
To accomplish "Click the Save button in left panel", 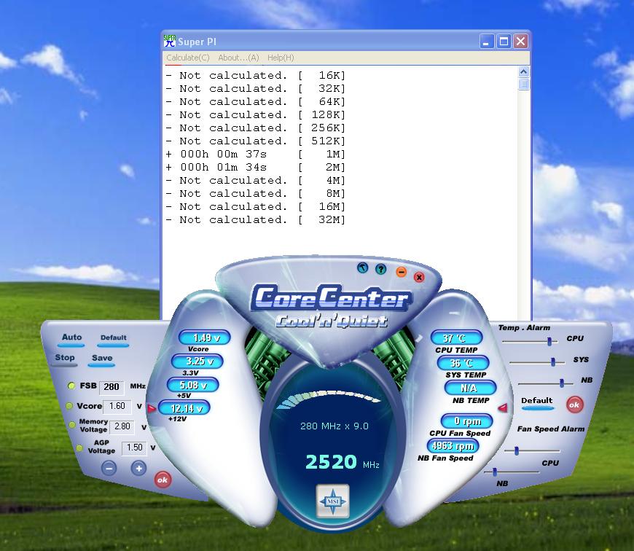I will tap(102, 358).
